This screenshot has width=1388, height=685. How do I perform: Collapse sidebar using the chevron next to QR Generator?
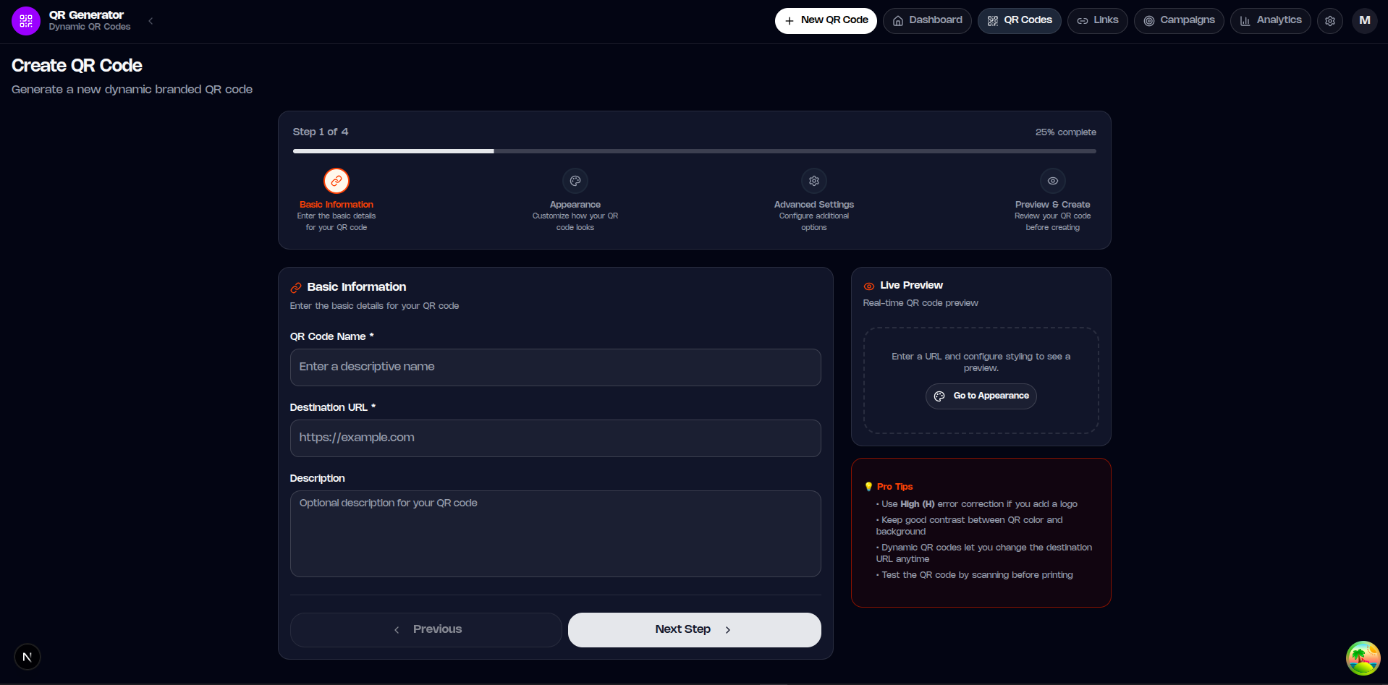point(151,21)
